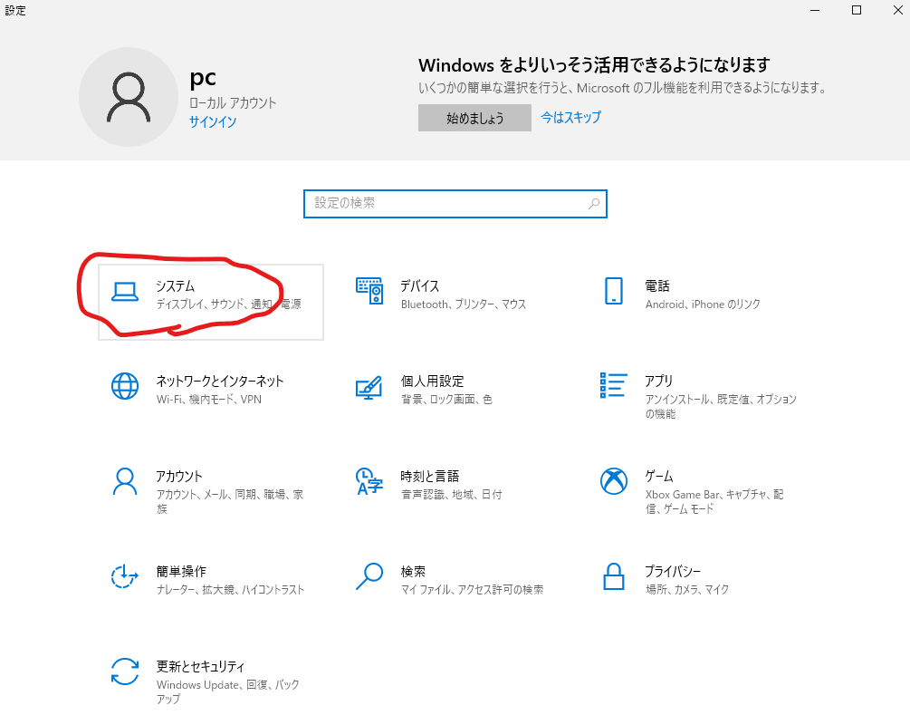Click the サインイン link
The height and width of the screenshot is (715, 910).
click(213, 121)
